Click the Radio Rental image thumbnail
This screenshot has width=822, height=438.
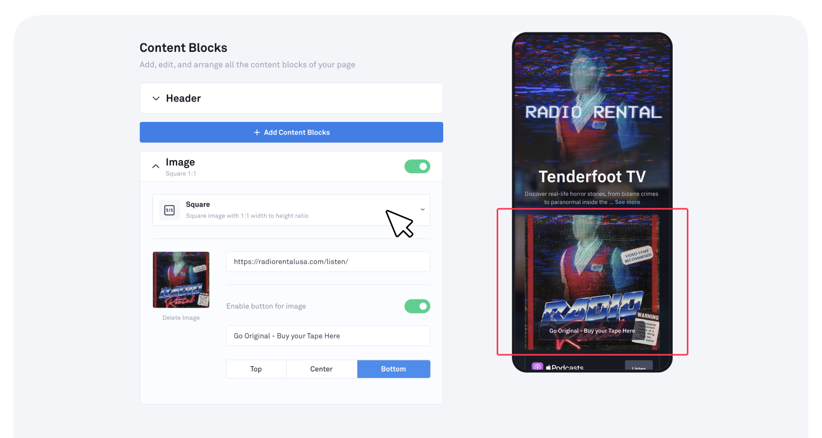click(x=181, y=280)
